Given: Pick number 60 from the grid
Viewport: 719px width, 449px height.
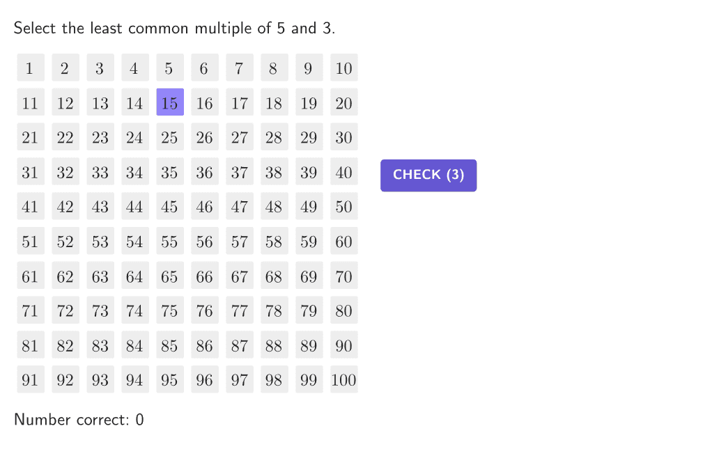Looking at the screenshot, I should coord(344,242).
